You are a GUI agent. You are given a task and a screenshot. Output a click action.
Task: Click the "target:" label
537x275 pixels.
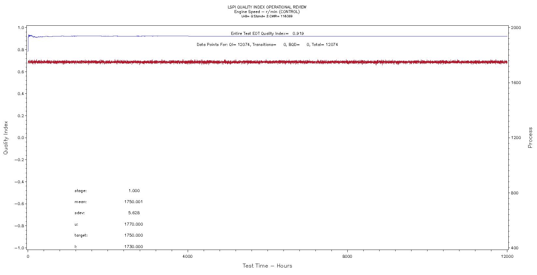[81, 236]
